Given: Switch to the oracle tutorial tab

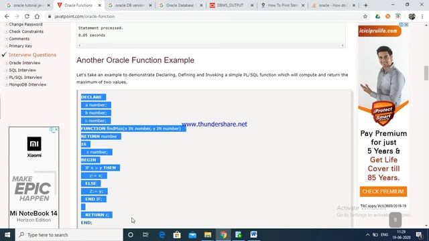Looking at the screenshot, I should (27, 5).
